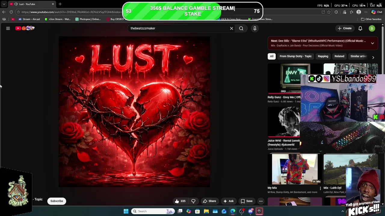Open the YouTube bookmark icon
This screenshot has width=385, height=216.
pos(13,19)
